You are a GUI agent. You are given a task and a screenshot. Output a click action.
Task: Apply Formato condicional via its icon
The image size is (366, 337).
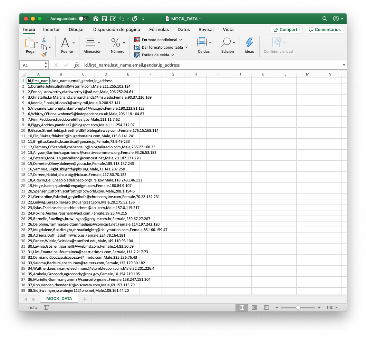coord(137,40)
